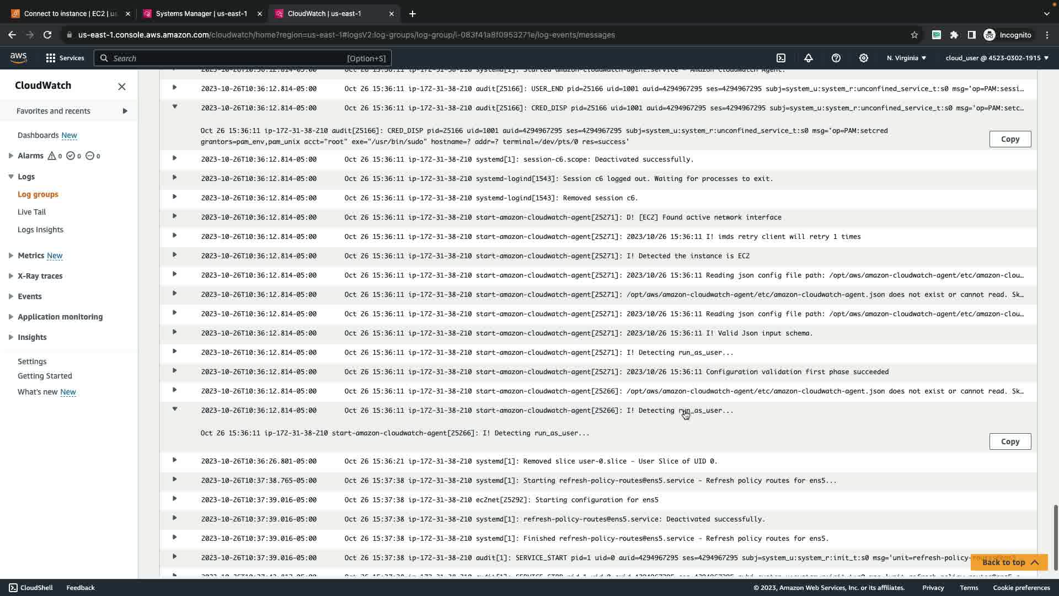This screenshot has width=1059, height=596.
Task: Bookmark this page with star icon
Action: 914,35
